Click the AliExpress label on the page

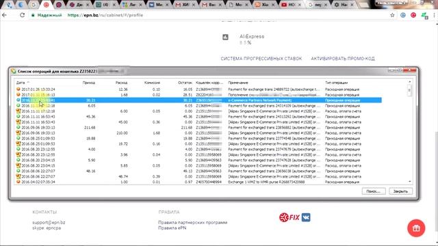252,36
